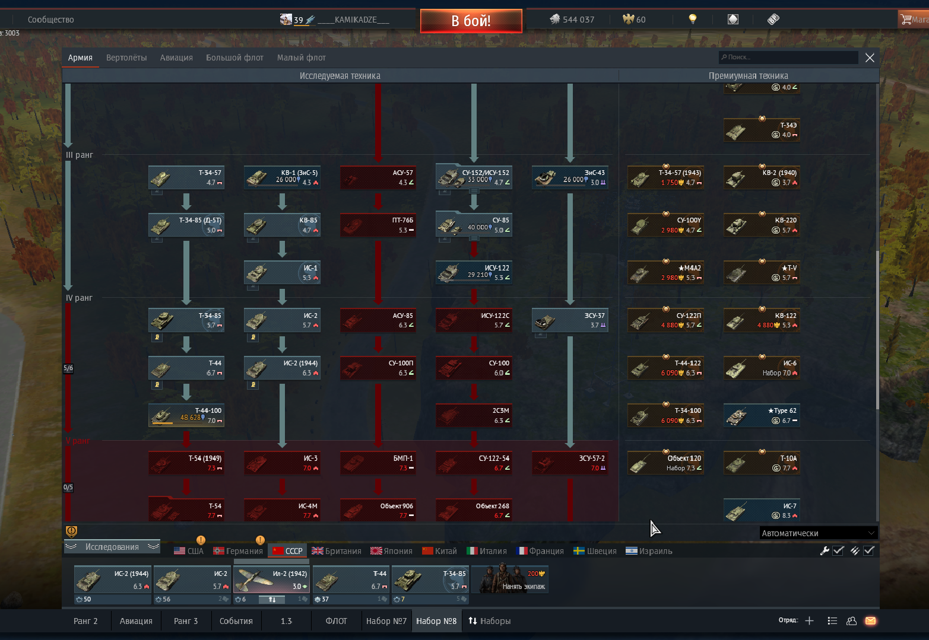Open the Сообщество menu
929x640 pixels.
coord(51,20)
